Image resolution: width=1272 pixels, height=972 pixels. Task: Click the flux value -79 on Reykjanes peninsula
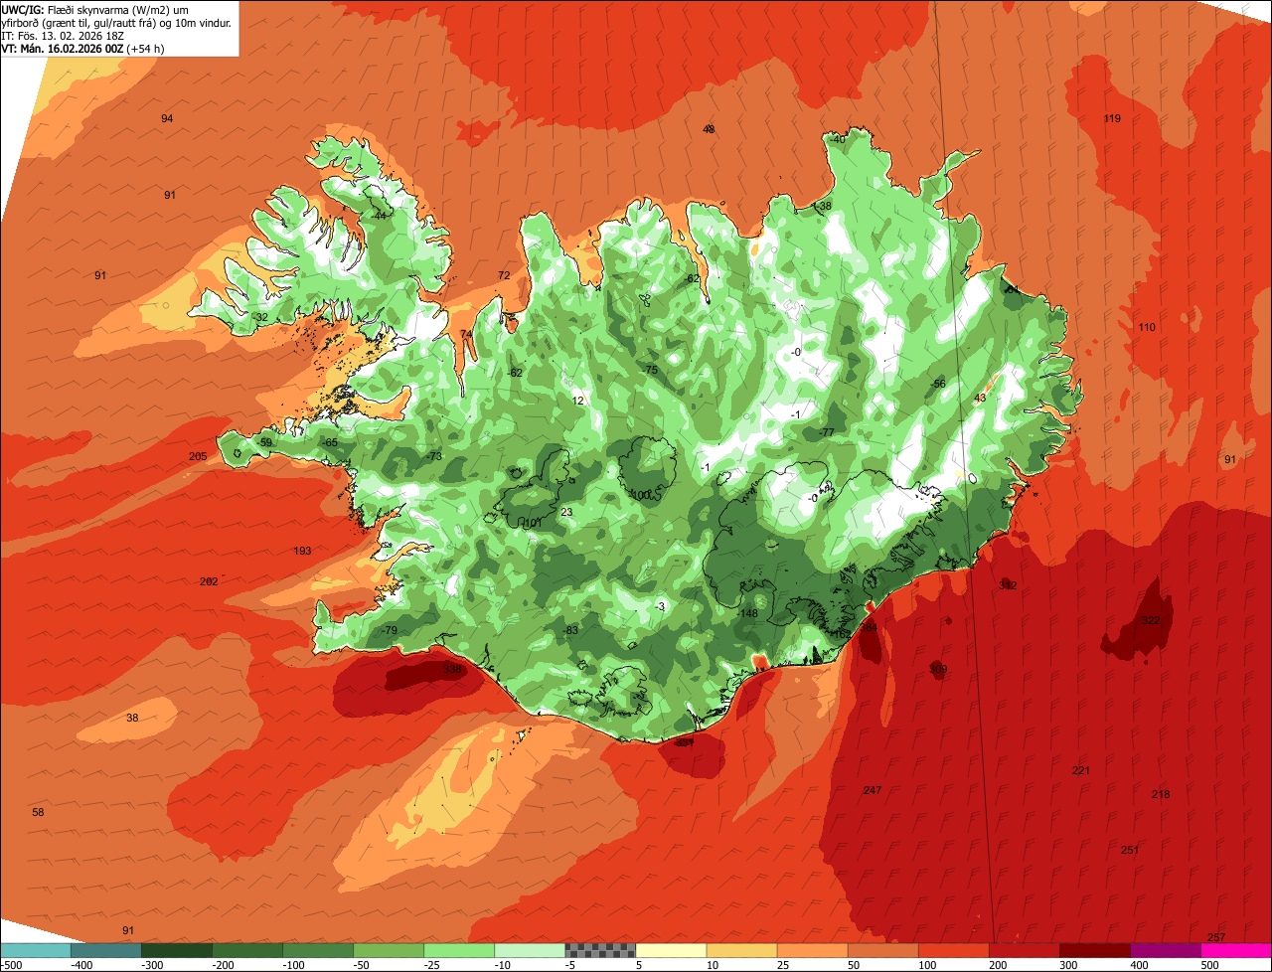[389, 631]
